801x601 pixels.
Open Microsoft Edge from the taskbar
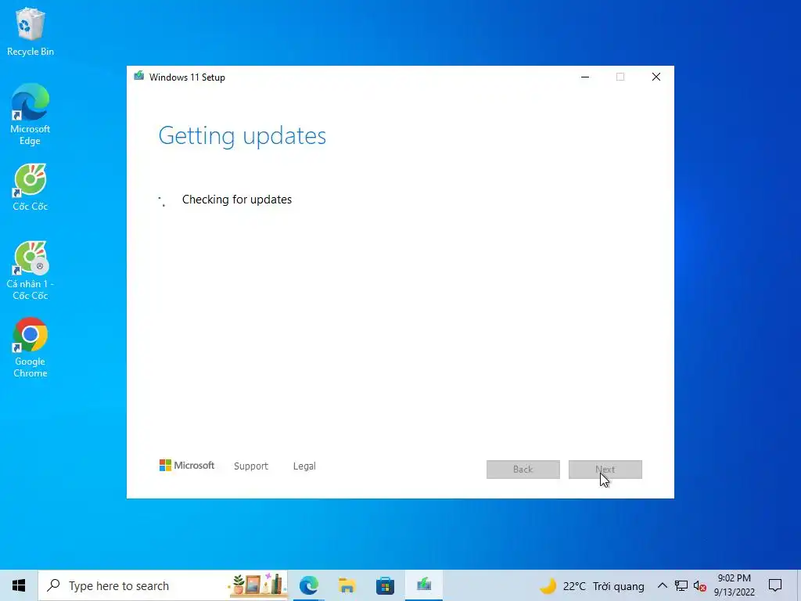click(x=309, y=585)
